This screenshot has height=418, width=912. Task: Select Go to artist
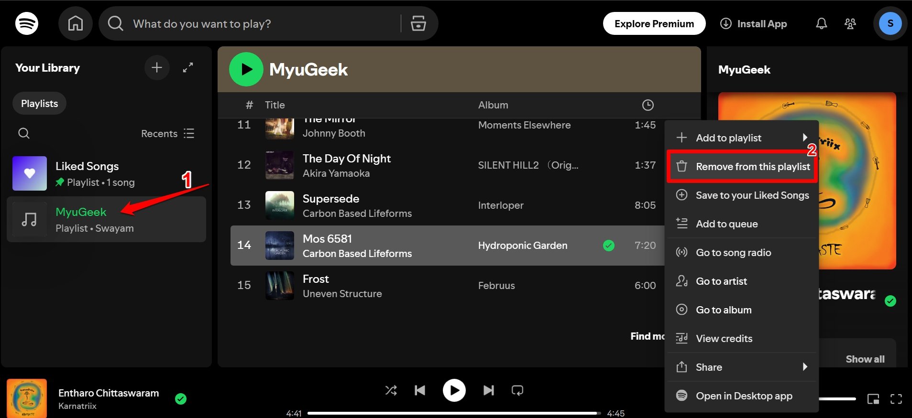[x=742, y=281]
